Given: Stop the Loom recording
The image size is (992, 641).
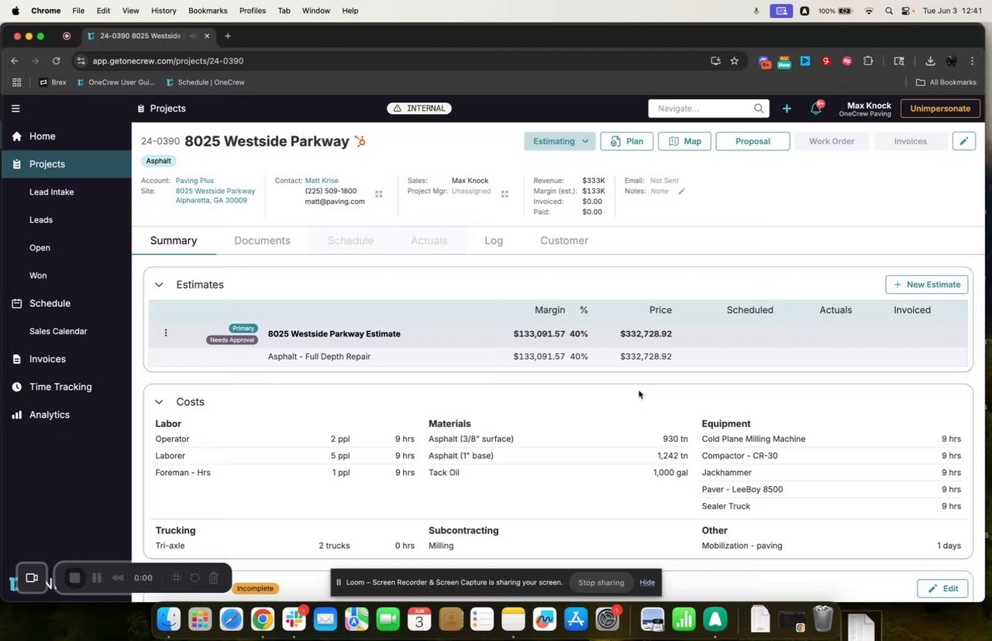Looking at the screenshot, I should pos(74,577).
